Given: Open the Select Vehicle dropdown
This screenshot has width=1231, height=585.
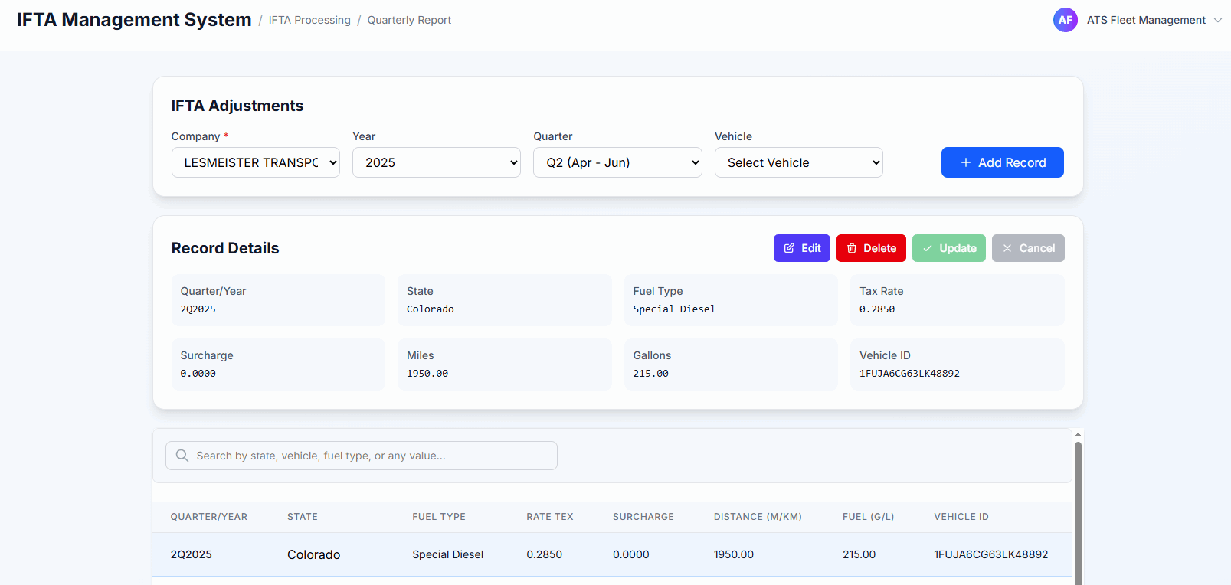Looking at the screenshot, I should click(798, 162).
